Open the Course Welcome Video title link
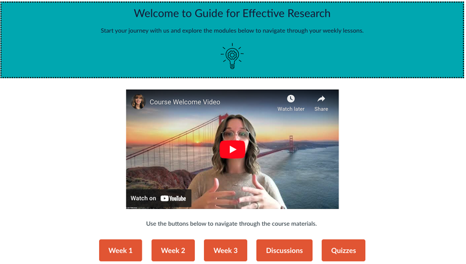The height and width of the screenshot is (264, 466). coord(185,102)
